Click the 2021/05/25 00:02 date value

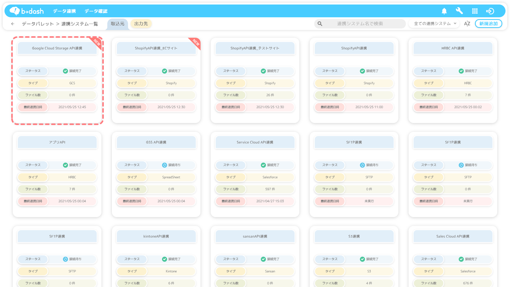(x=468, y=107)
